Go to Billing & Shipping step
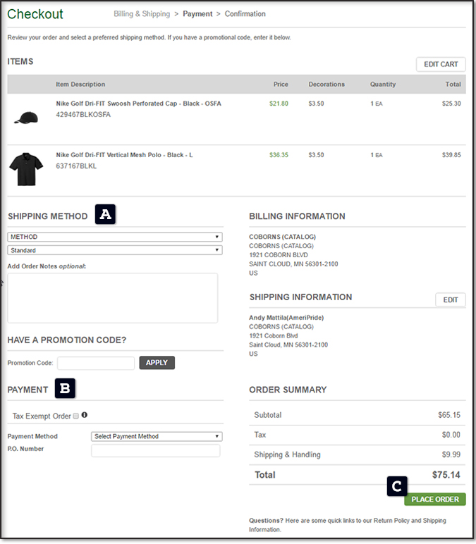The width and height of the screenshot is (476, 544). click(142, 14)
